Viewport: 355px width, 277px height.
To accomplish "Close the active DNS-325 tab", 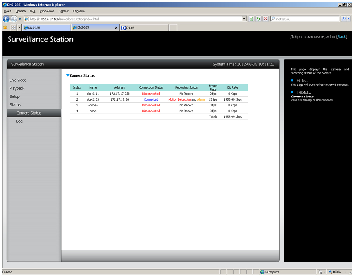I will click(x=117, y=28).
